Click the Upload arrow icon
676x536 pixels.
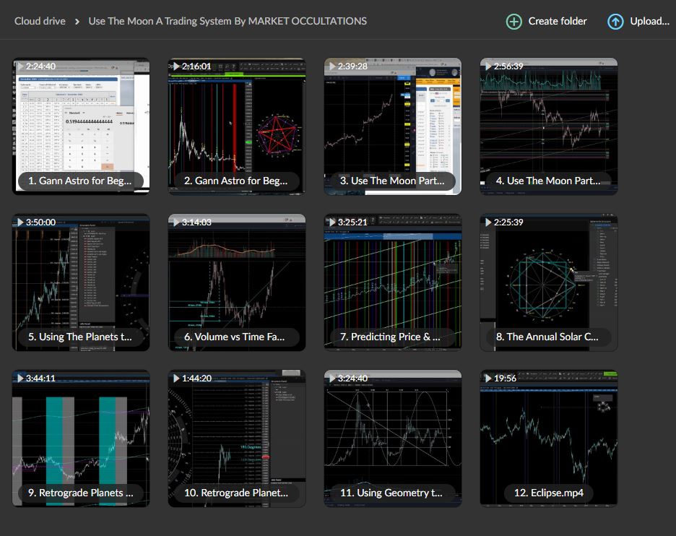[x=615, y=22]
